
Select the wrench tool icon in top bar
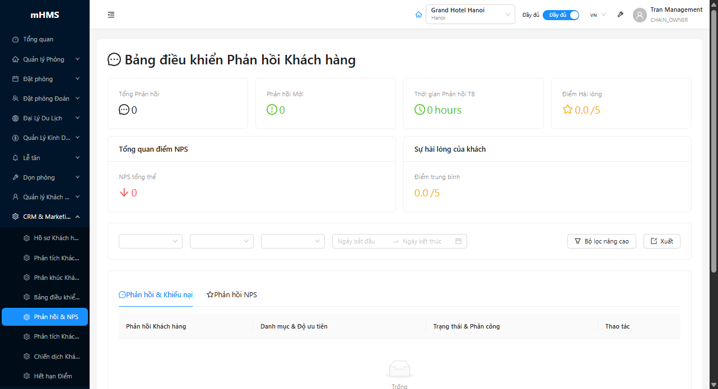click(620, 15)
